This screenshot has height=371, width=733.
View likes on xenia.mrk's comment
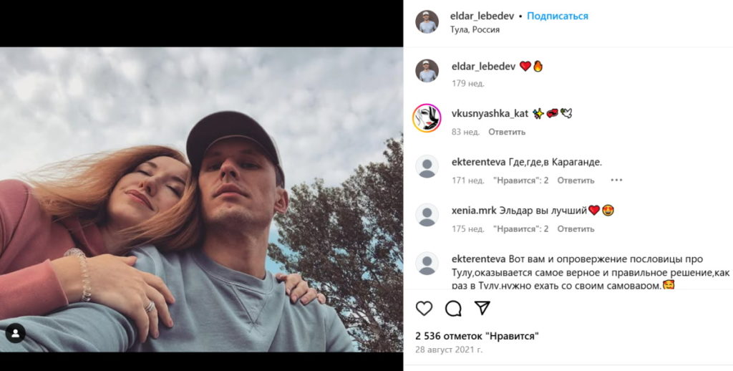click(520, 229)
